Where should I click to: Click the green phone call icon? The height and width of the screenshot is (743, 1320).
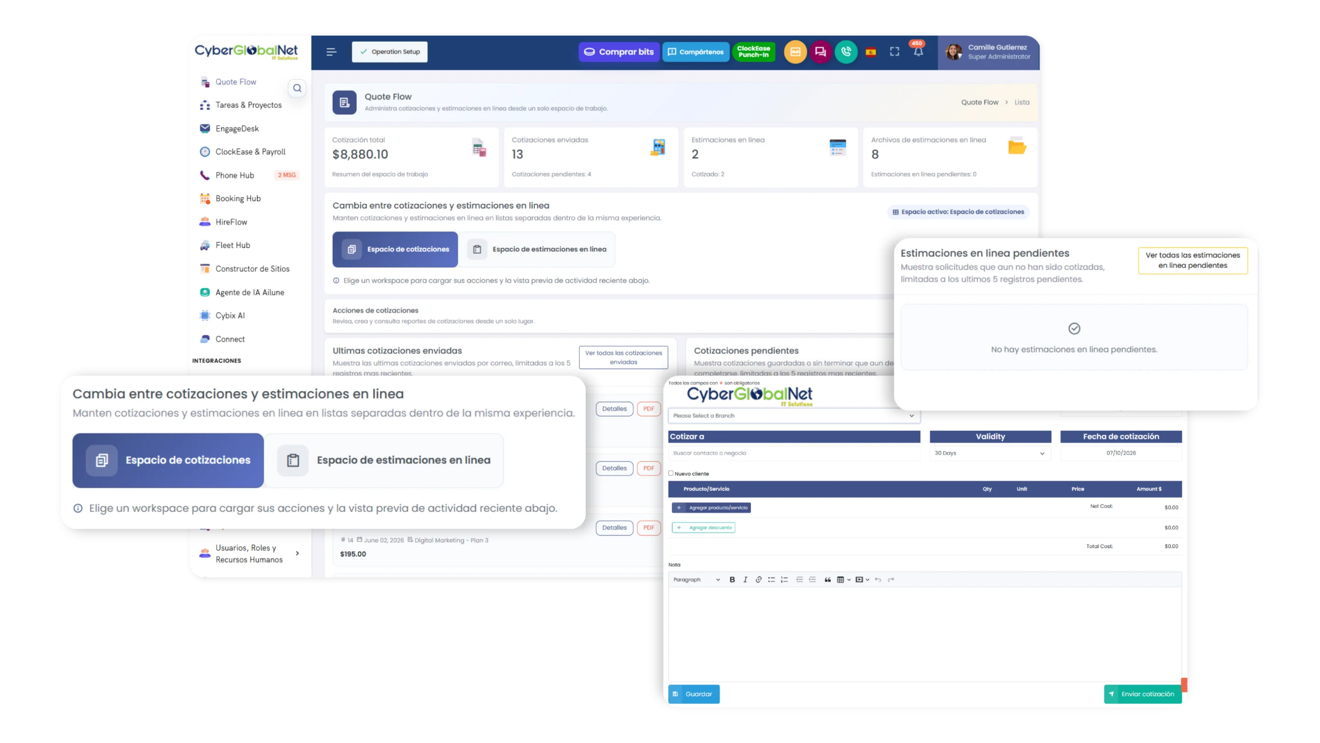coord(846,52)
